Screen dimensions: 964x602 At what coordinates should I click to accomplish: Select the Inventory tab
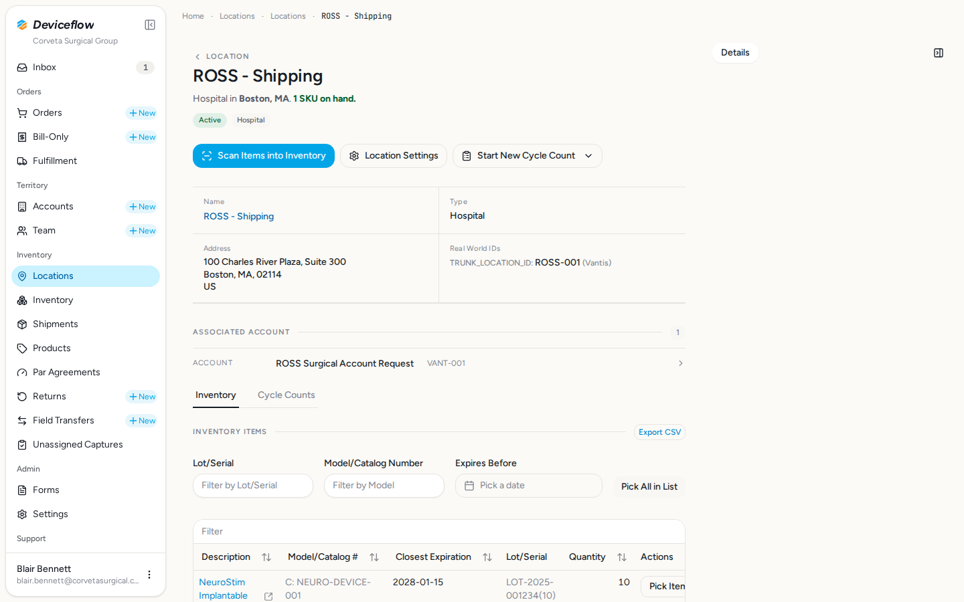pyautogui.click(x=216, y=395)
